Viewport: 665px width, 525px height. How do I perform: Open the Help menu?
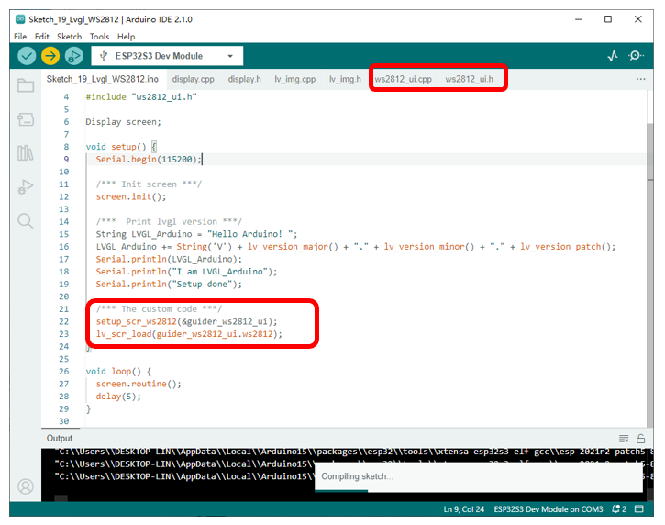click(x=126, y=37)
